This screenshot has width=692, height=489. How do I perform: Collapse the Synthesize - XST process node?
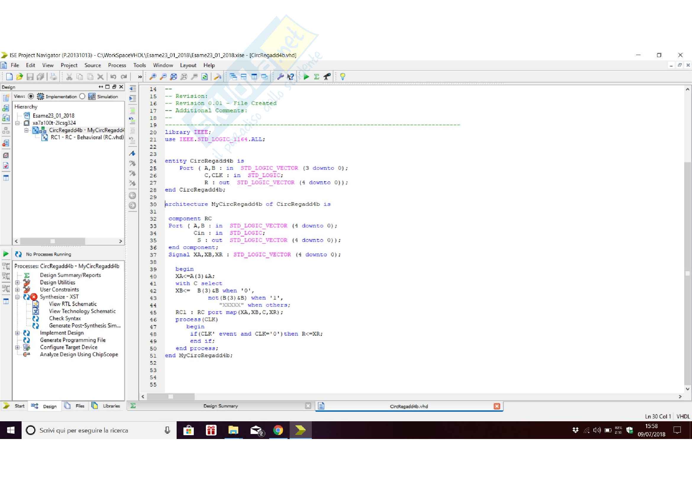pos(17,297)
